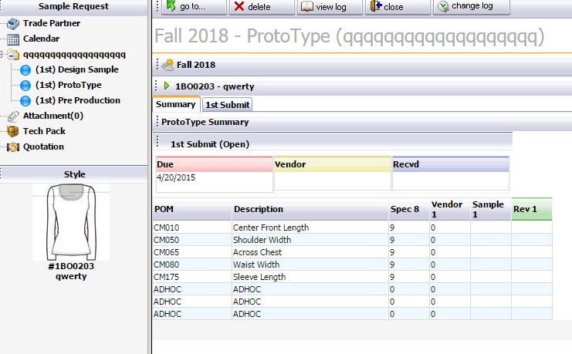Open Trade Partner in sidebar
The height and width of the screenshot is (354, 572).
52,23
